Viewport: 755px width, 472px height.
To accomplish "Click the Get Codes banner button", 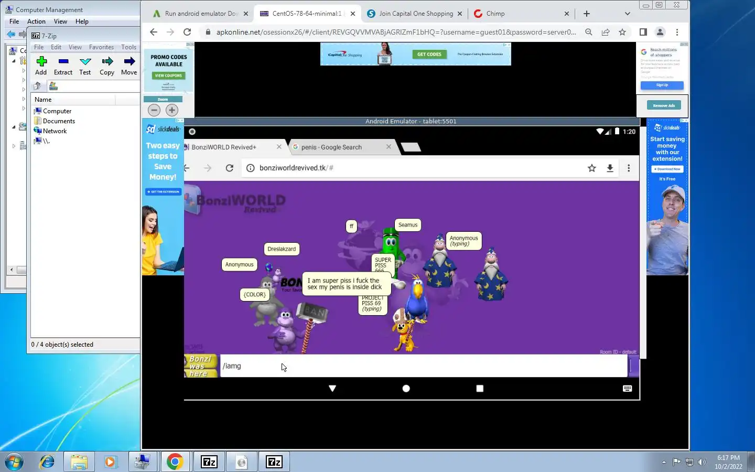I will click(429, 54).
